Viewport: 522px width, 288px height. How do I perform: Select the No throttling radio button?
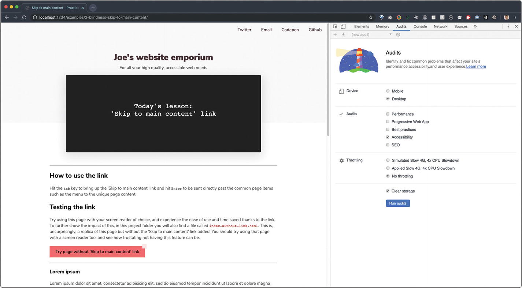coord(388,176)
